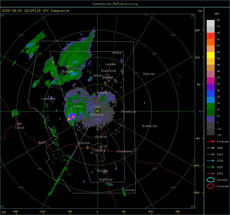The height and width of the screenshot is (215, 230).
Task: Click the 'Ponoka' label
Action: pyautogui.click(x=117, y=53)
